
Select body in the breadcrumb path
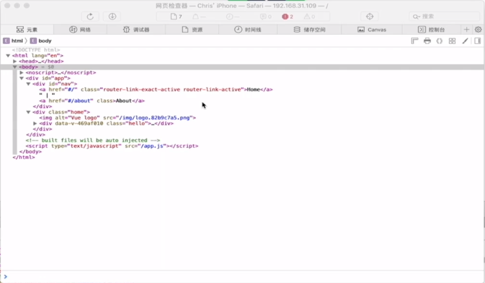tap(41, 41)
